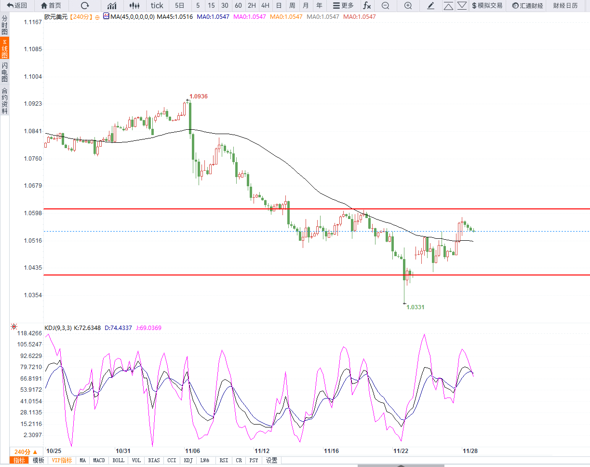This screenshot has height=467, width=590.
Task: Select the 15 minute timeframe
Action: pos(211,6)
